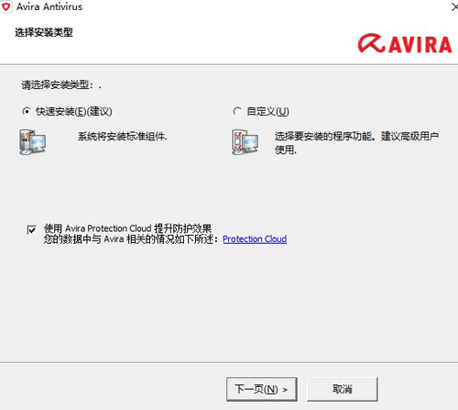This screenshot has height=410, width=458.
Task: Click the Avira shield icon in title bar
Action: (x=5, y=7)
